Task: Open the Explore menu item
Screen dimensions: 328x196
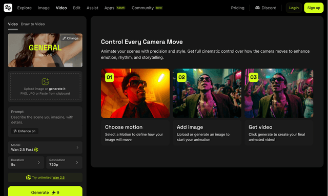Action: click(x=25, y=8)
